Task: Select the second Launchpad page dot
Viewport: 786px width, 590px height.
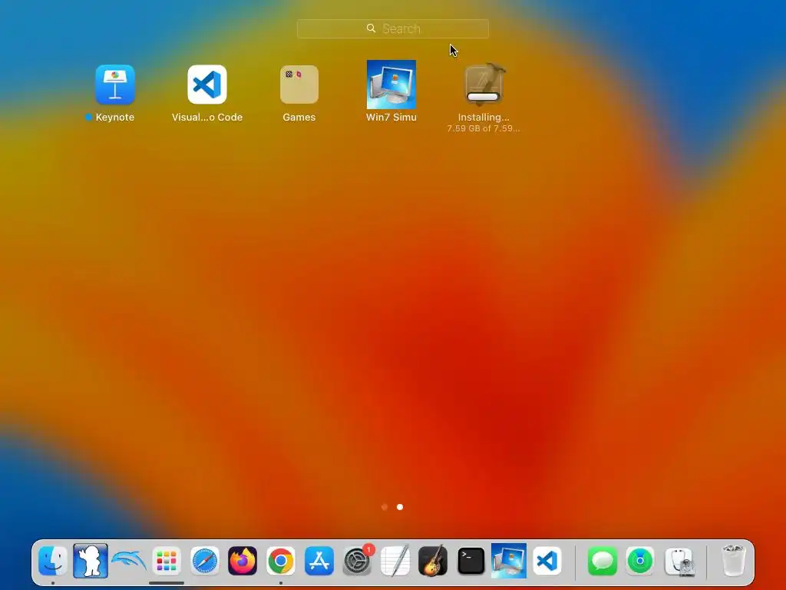Action: pos(400,507)
